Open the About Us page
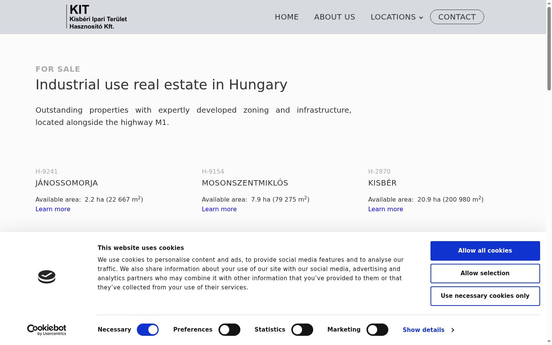This screenshot has height=345, width=552. (x=335, y=17)
